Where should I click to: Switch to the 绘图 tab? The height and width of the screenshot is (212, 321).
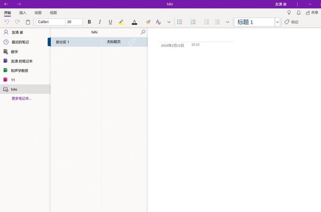[38, 13]
